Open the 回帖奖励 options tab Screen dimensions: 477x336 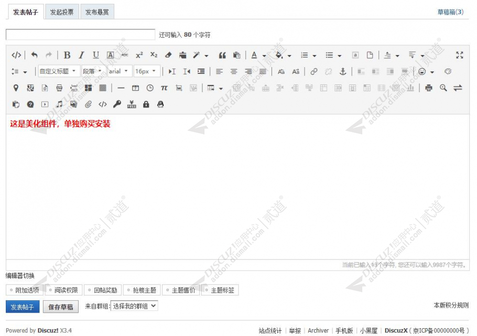[x=103, y=290]
